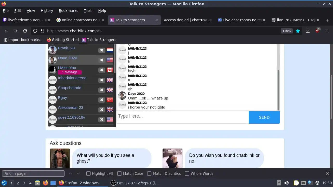
Task: Open the ghost question card
Action: click(x=112, y=158)
